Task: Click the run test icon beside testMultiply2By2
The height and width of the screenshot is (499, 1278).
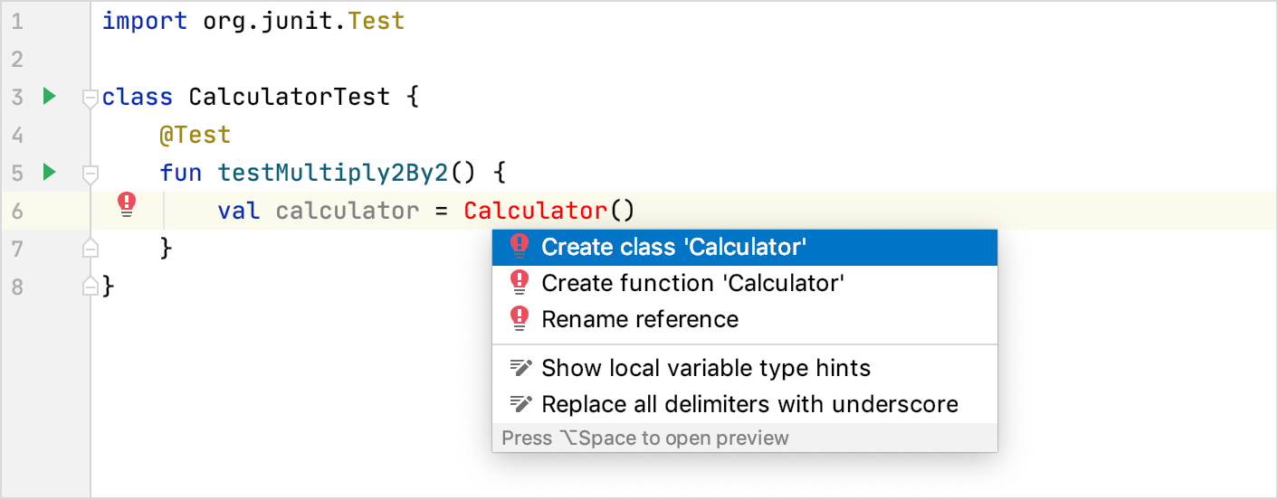Action: pos(49,171)
